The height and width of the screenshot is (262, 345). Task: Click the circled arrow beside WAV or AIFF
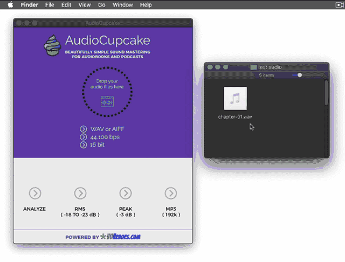tap(84, 129)
